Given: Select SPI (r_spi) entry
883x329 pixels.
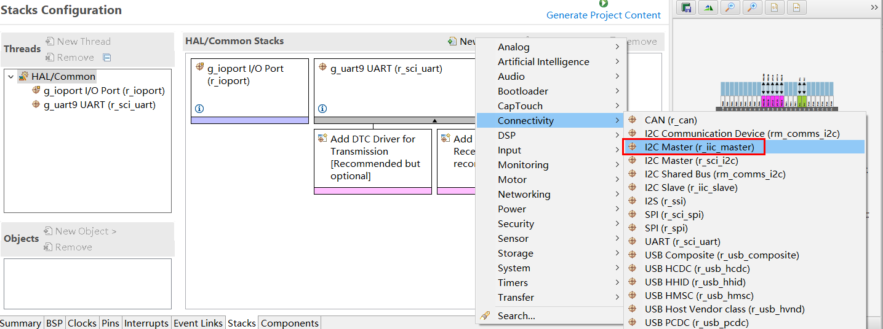Looking at the screenshot, I should [744, 228].
